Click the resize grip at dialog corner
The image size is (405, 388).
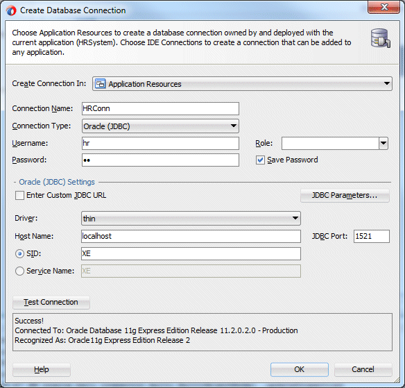pyautogui.click(x=397, y=380)
